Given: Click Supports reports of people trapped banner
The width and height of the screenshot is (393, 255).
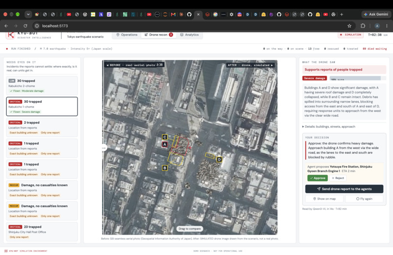Looking at the screenshot, I should [344, 70].
